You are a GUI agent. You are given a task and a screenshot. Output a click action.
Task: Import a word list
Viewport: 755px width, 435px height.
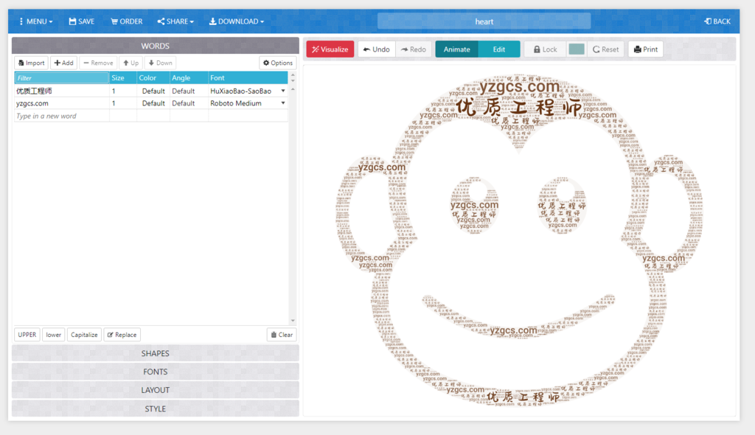pyautogui.click(x=31, y=63)
